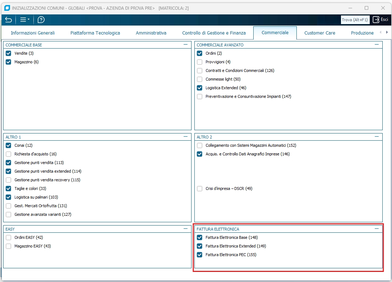This screenshot has height=282, width=392.
Task: Open the Piattaforma Tecnologica tab
Action: [95, 33]
